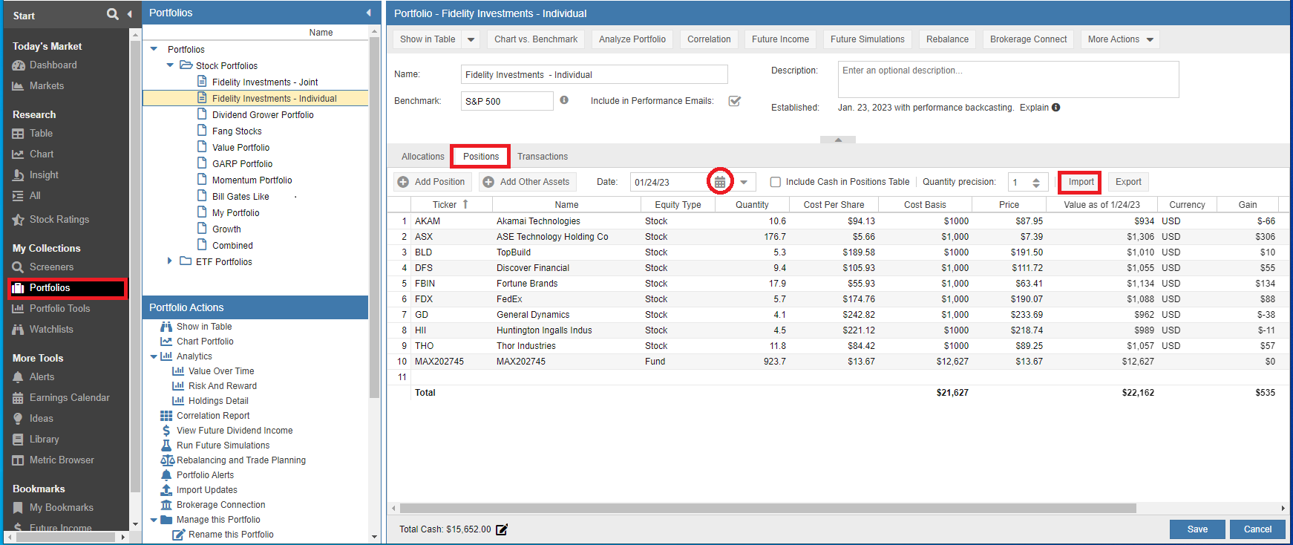Open Show in Table dropdown arrow
Image resolution: width=1293 pixels, height=545 pixels.
point(471,40)
